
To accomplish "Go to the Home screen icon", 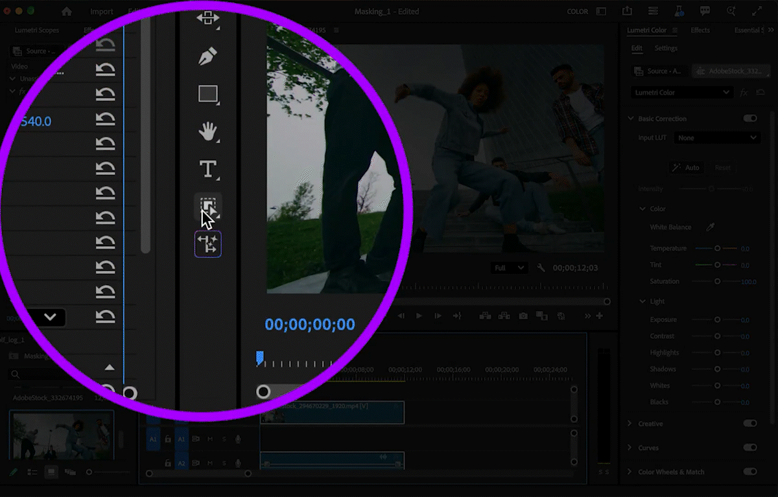I will [x=66, y=11].
